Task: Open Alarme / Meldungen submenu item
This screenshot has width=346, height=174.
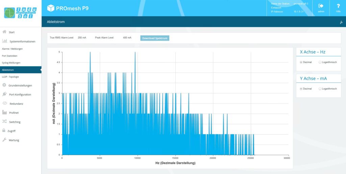Action: pyautogui.click(x=12, y=49)
